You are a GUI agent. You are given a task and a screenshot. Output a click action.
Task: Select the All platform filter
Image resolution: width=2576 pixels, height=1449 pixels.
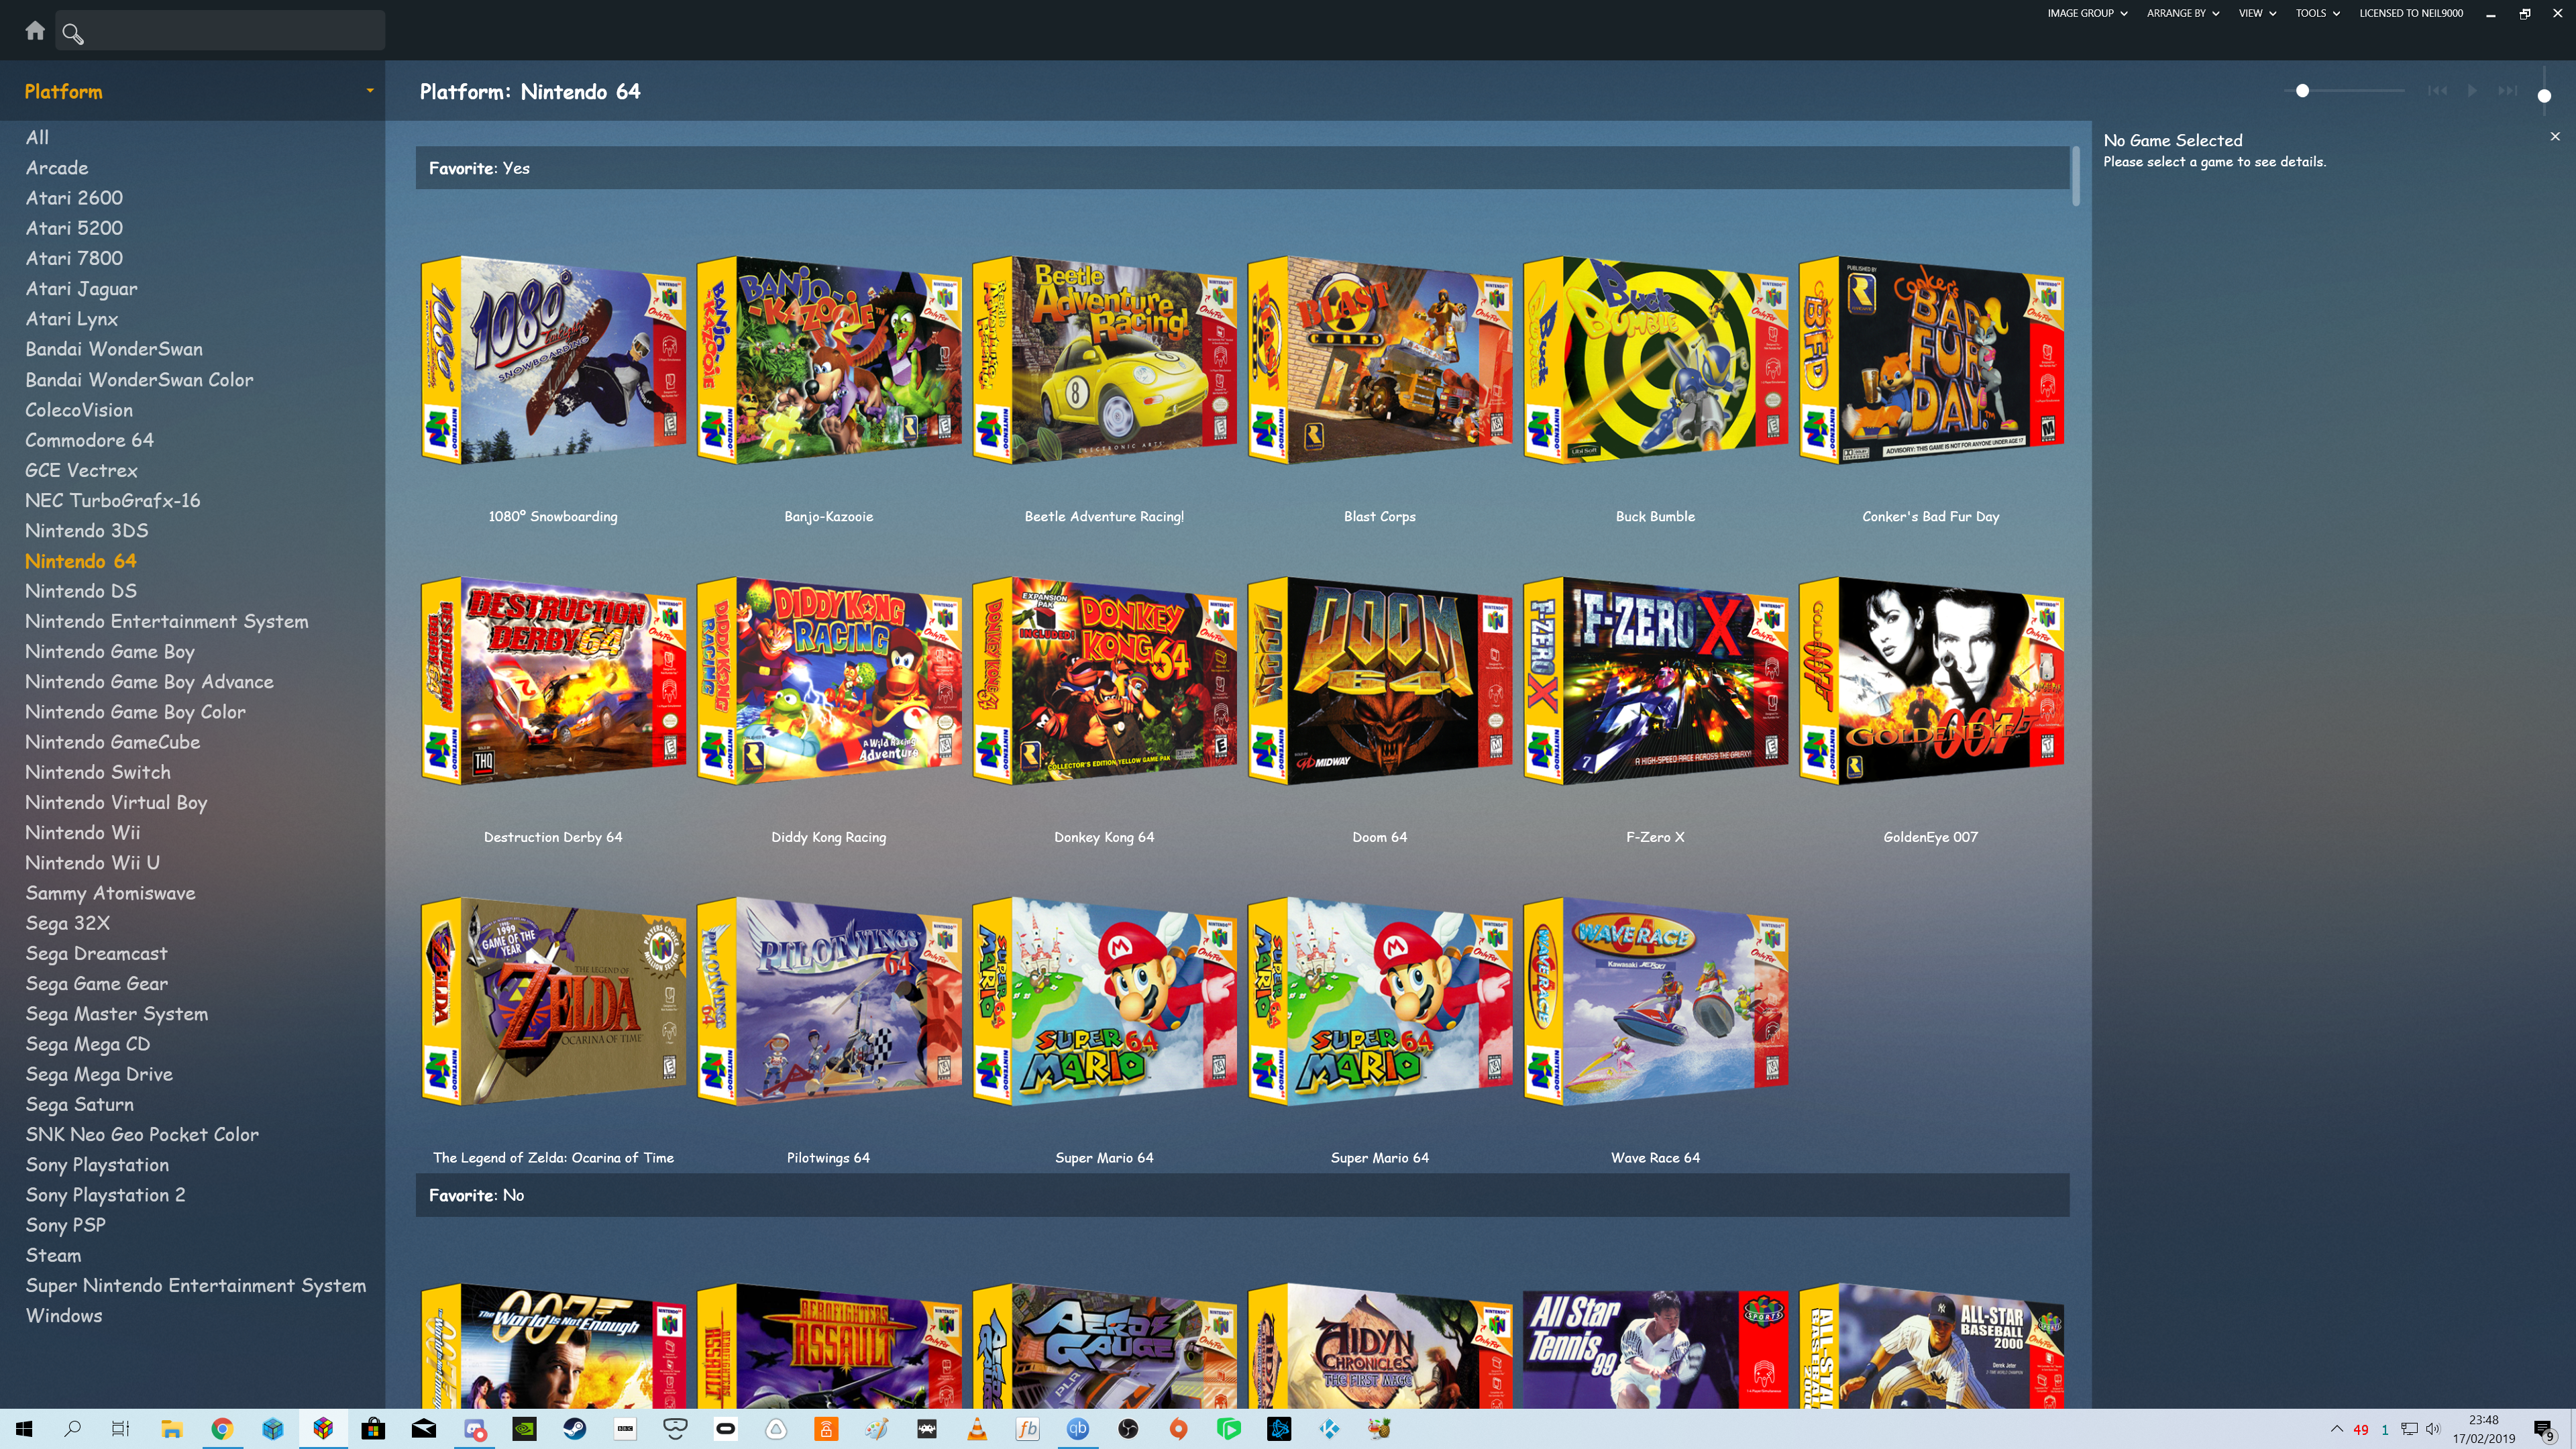pyautogui.click(x=37, y=138)
